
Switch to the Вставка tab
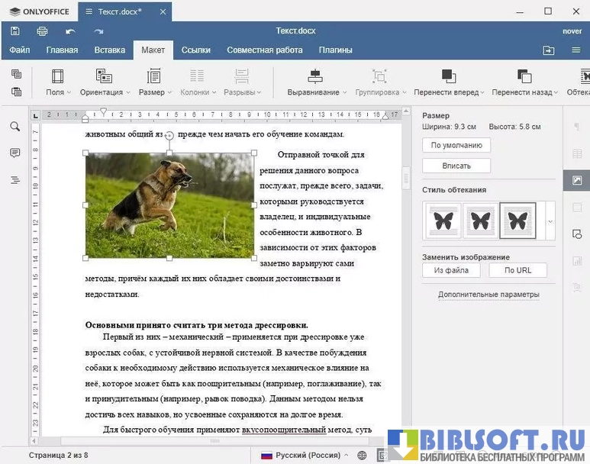pyautogui.click(x=110, y=50)
